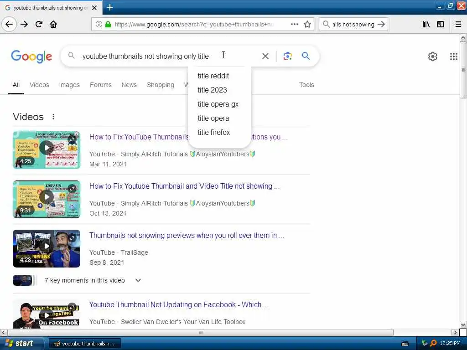The image size is (467, 350).
Task: Show site information icon in address bar
Action: [99, 24]
